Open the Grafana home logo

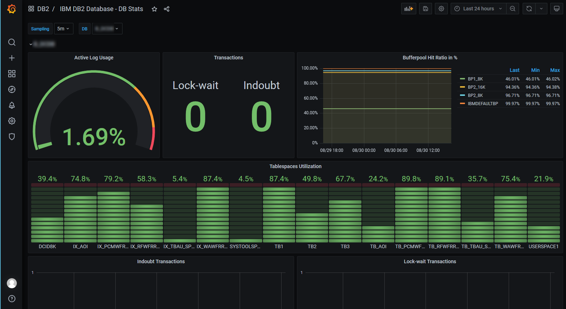12,9
